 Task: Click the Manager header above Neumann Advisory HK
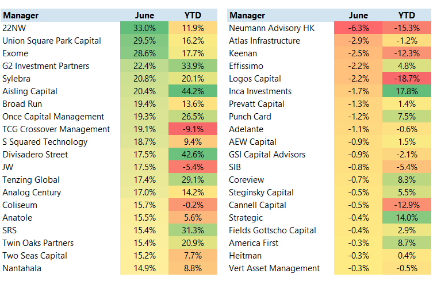[247, 16]
